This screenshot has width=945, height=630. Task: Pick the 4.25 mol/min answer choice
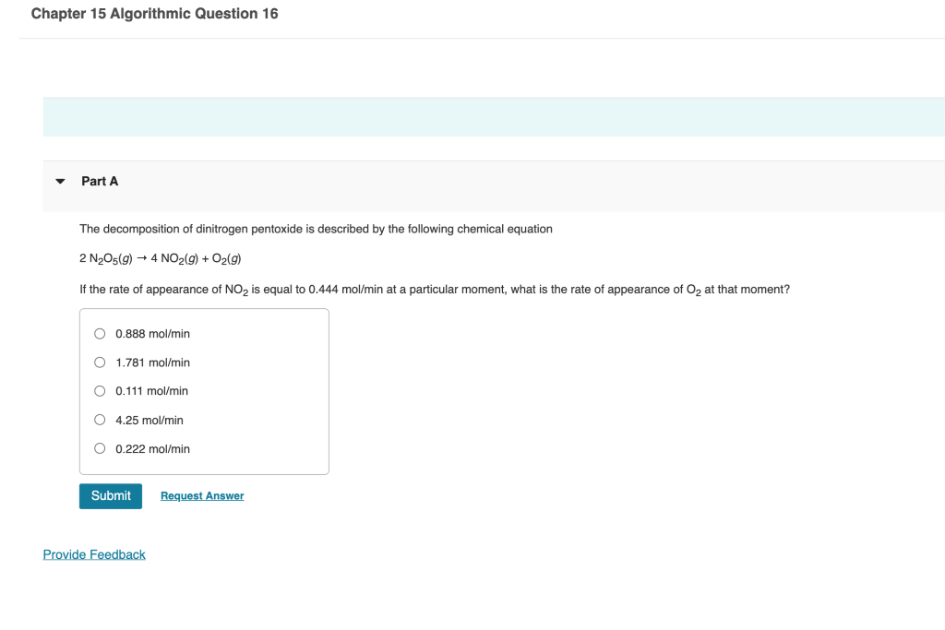click(x=99, y=420)
